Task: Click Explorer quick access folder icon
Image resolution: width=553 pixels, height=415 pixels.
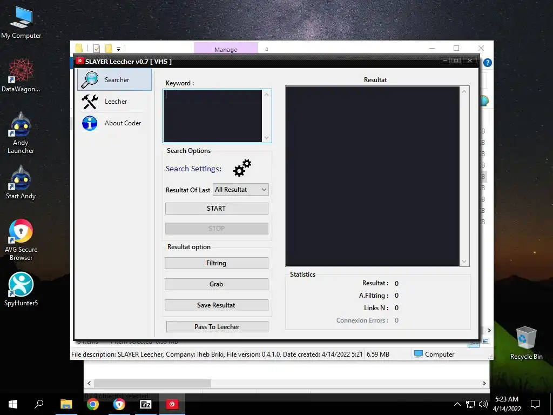Action: [x=79, y=48]
